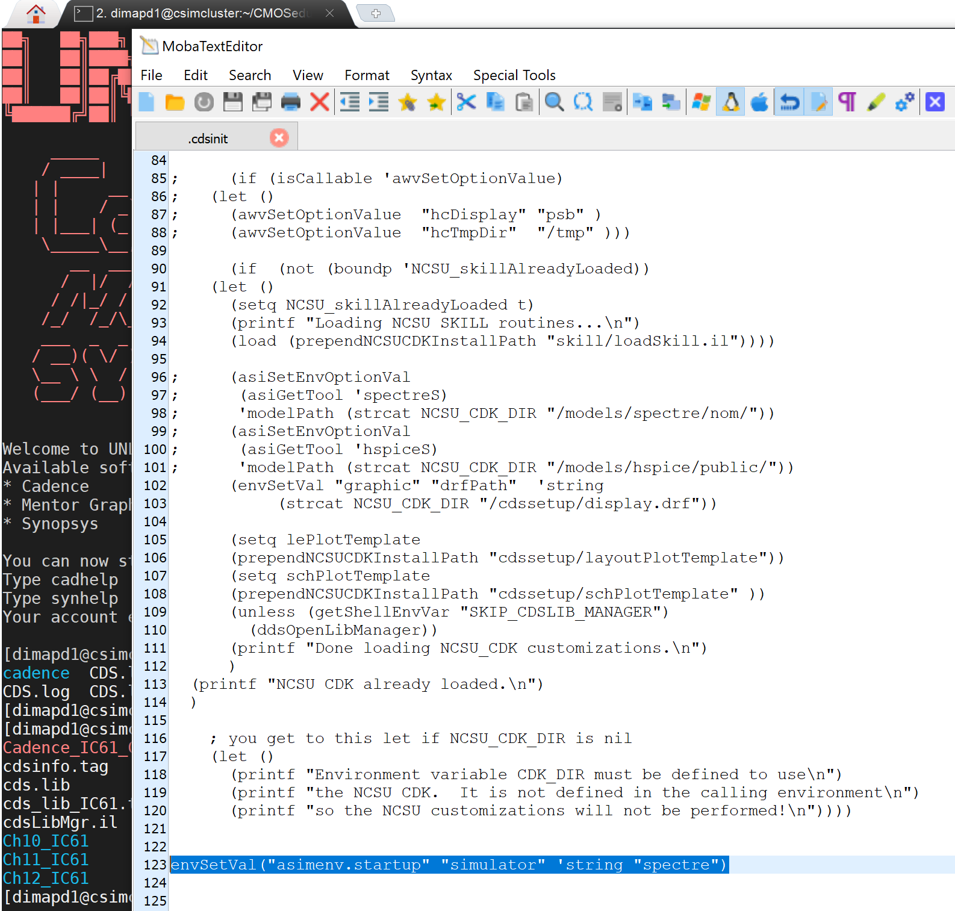Click the highlighted envSetVal line 123
The width and height of the screenshot is (955, 911).
449,865
